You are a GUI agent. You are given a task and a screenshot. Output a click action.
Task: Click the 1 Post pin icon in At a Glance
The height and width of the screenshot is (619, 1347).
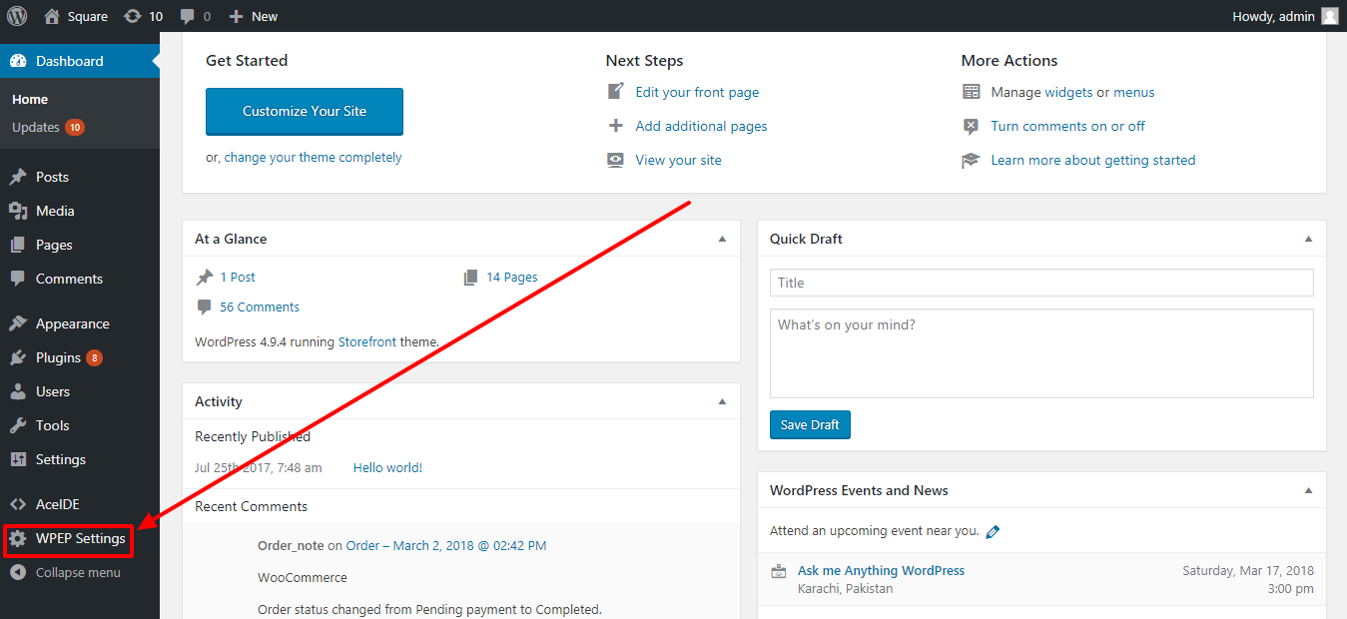point(205,277)
